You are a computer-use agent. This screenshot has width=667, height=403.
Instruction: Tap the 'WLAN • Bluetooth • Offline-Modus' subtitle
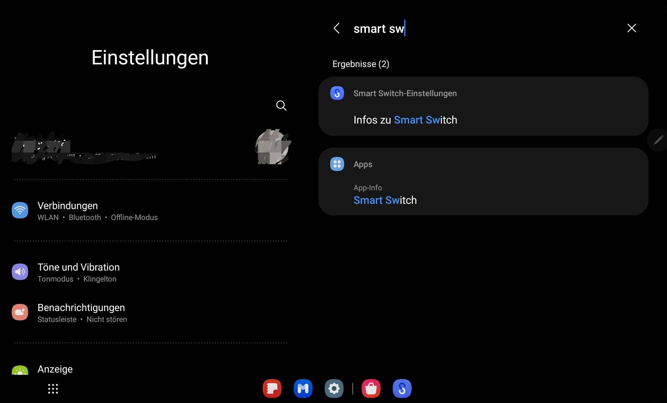click(97, 218)
